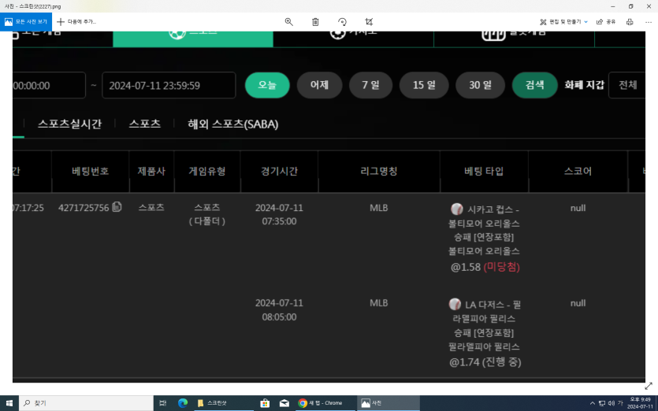Click the 미당첨 status text
This screenshot has width=658, height=411.
click(x=501, y=267)
